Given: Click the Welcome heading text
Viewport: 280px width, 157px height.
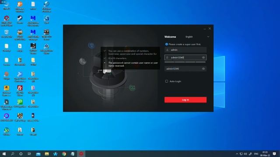Looking at the screenshot, I should [x=170, y=37].
